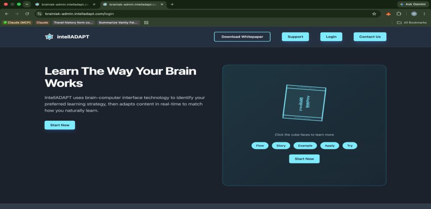The height and width of the screenshot is (209, 431).
Task: Click the browser forward arrow
Action: pyautogui.click(x=17, y=14)
